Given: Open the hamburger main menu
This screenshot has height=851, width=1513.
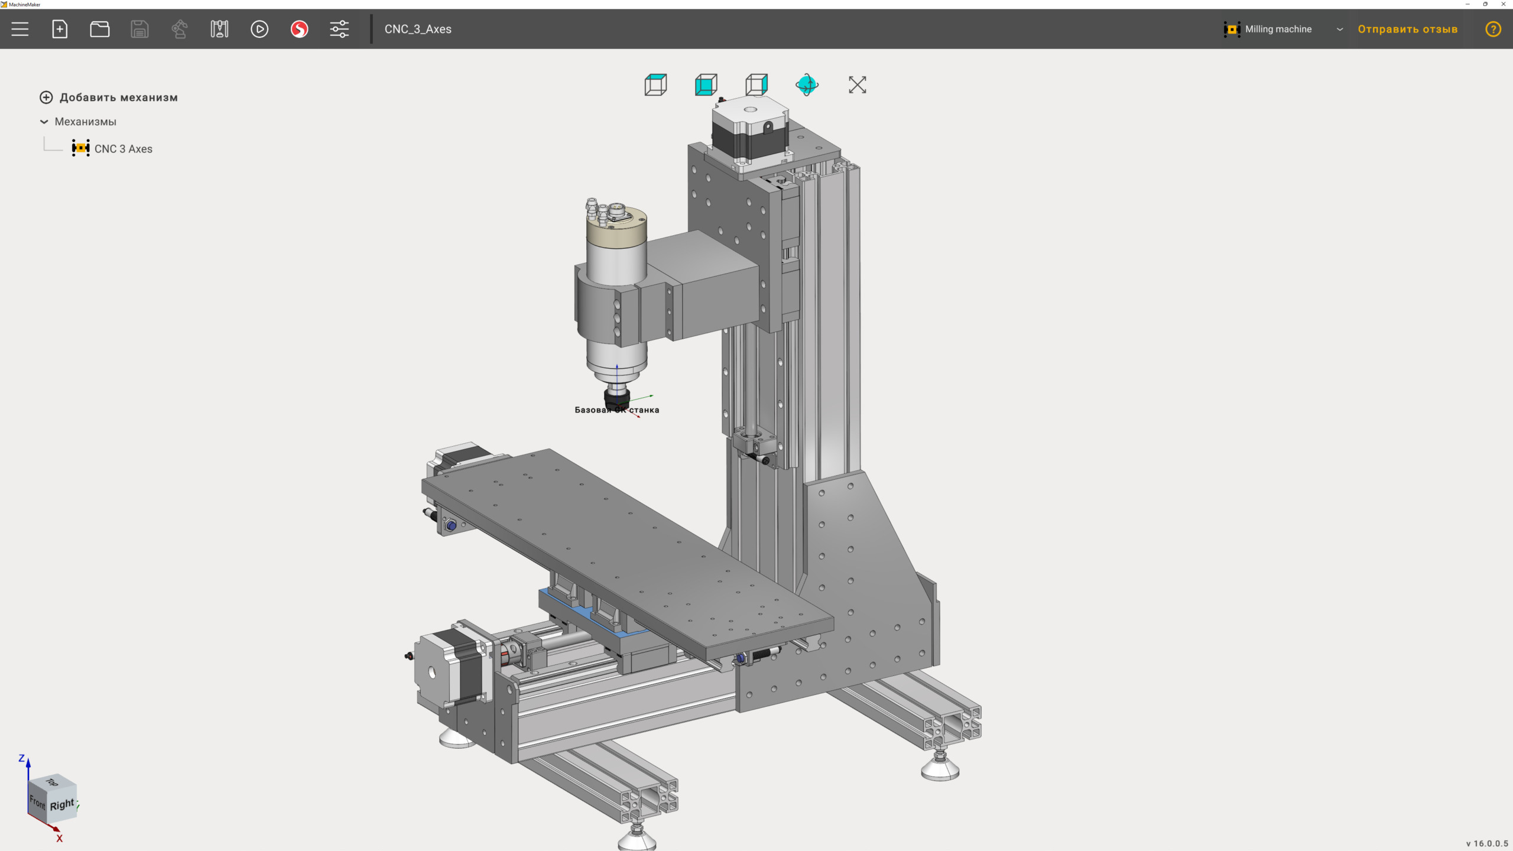Looking at the screenshot, I should 20,29.
